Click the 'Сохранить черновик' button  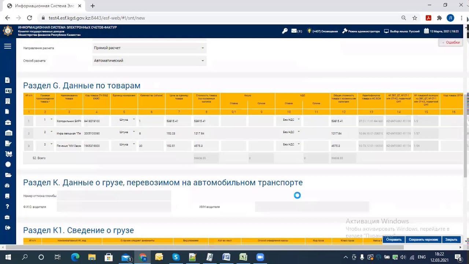pyautogui.click(x=424, y=239)
